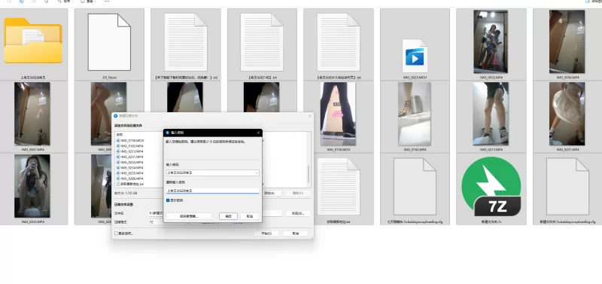This screenshot has width=602, height=284.
Task: Toggle the show password checkbox
Action: coord(168,200)
